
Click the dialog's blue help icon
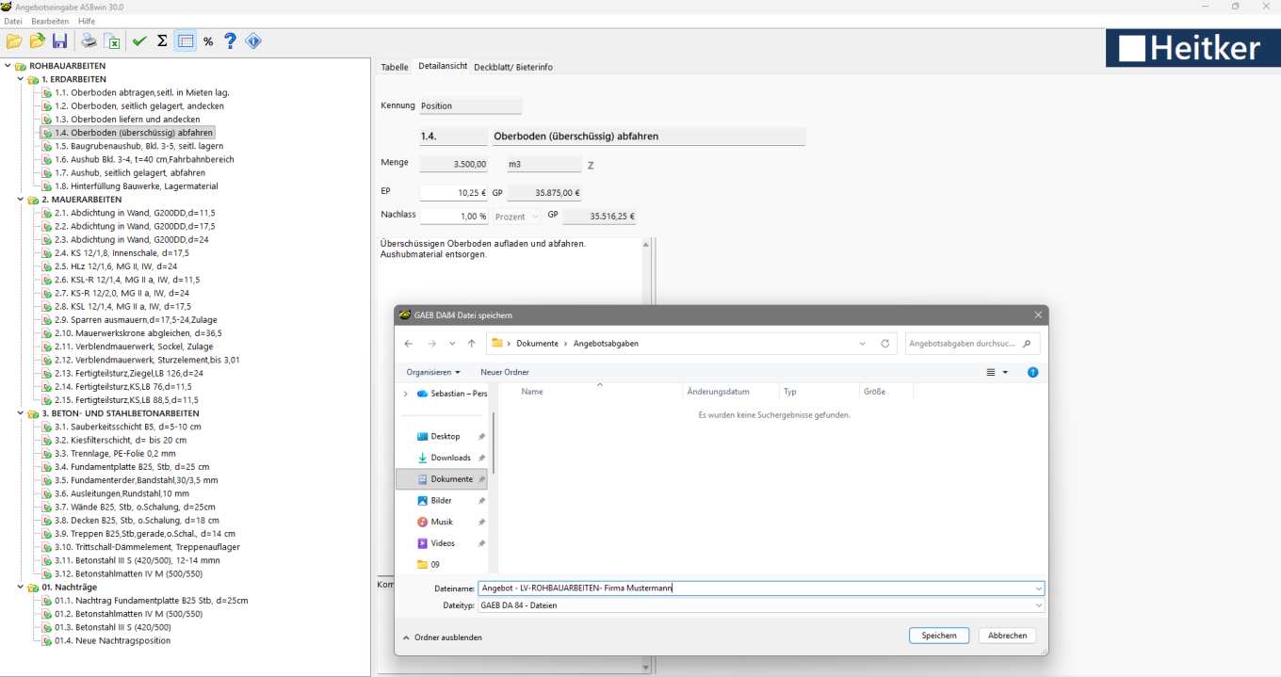(x=1032, y=372)
